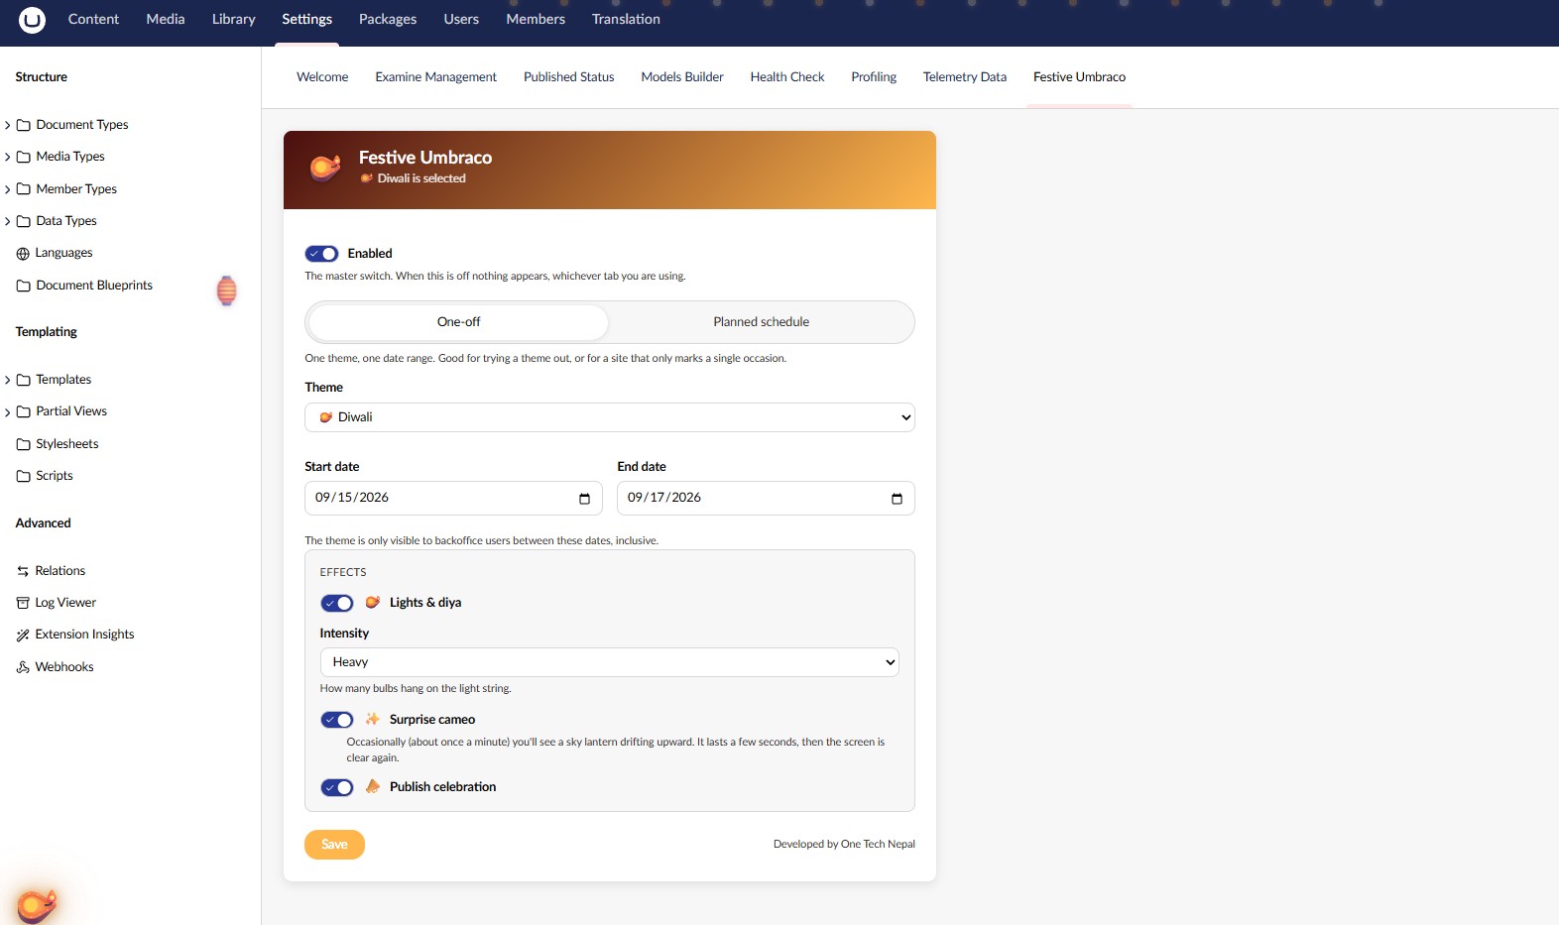Click the Umbraco logo icon
The width and height of the screenshot is (1559, 925).
32,20
